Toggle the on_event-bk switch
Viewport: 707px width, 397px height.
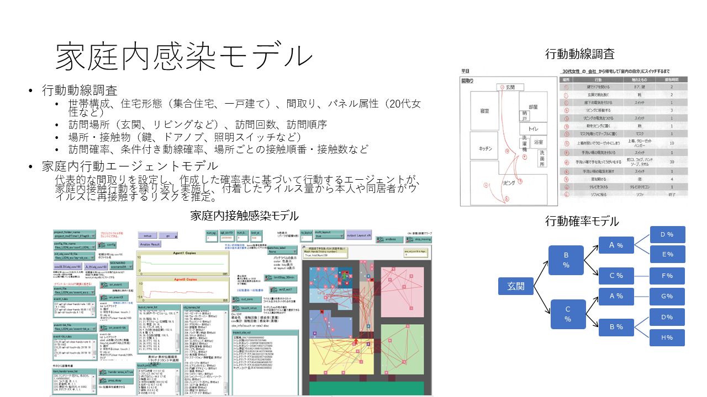[113, 328]
